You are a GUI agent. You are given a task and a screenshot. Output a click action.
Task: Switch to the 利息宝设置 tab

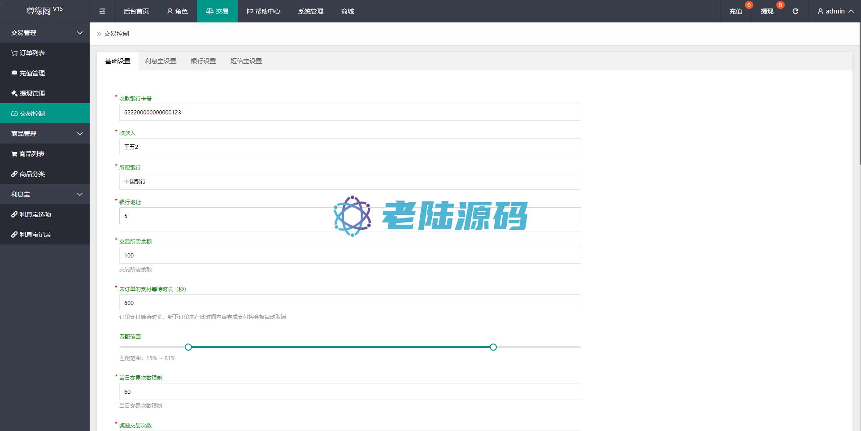click(x=160, y=61)
